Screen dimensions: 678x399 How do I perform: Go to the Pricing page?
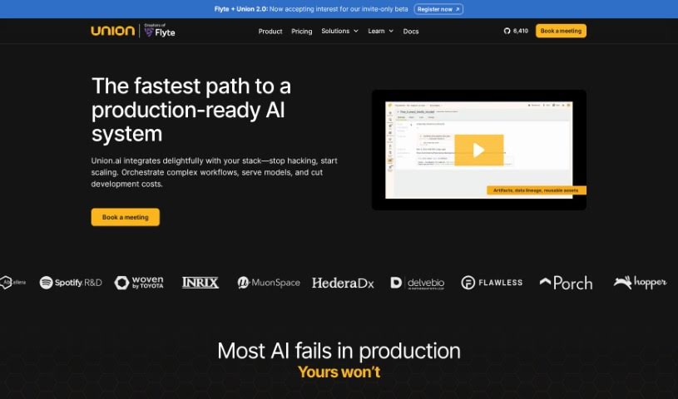[x=302, y=31]
